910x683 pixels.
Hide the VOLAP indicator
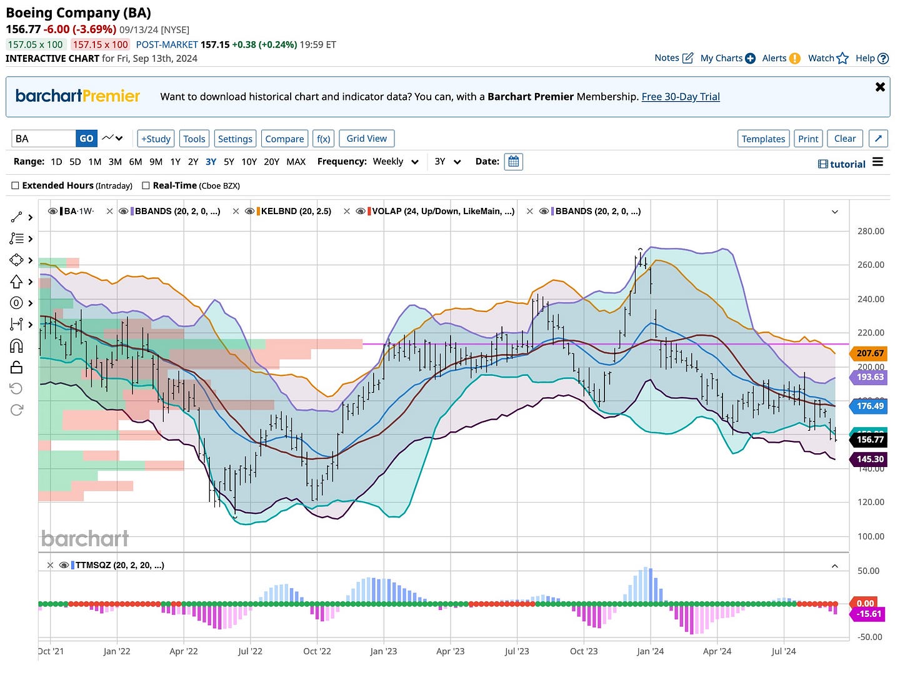(x=361, y=212)
